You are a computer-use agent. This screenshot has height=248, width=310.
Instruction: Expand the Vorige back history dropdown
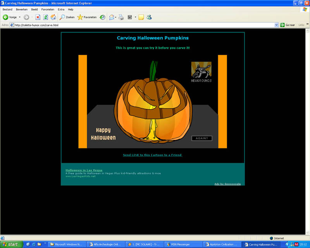pyautogui.click(x=20, y=17)
